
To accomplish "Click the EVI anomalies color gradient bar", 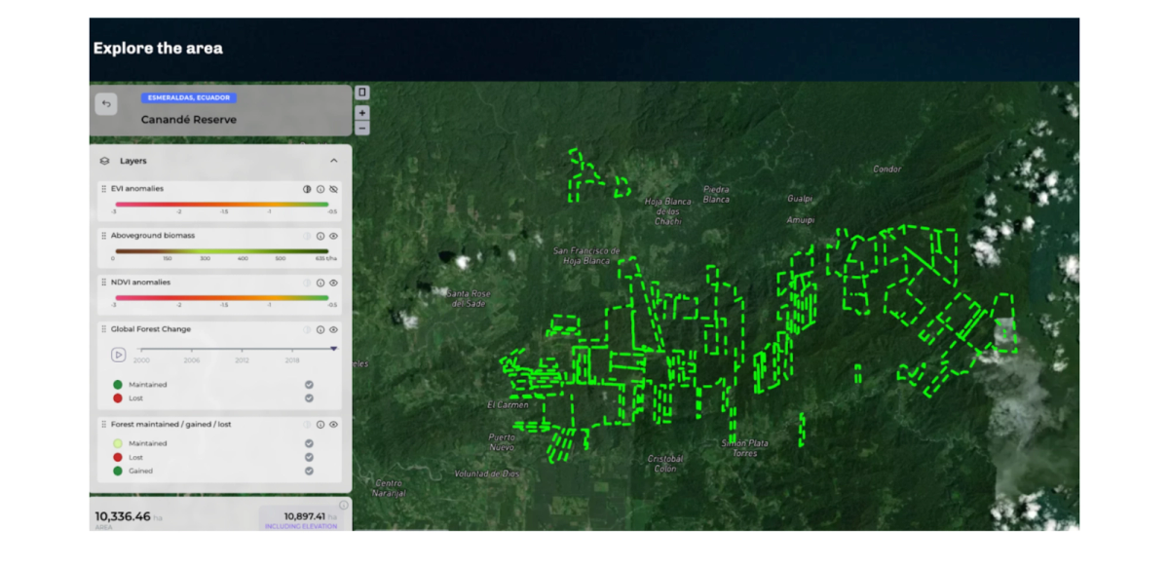I will pos(223,205).
